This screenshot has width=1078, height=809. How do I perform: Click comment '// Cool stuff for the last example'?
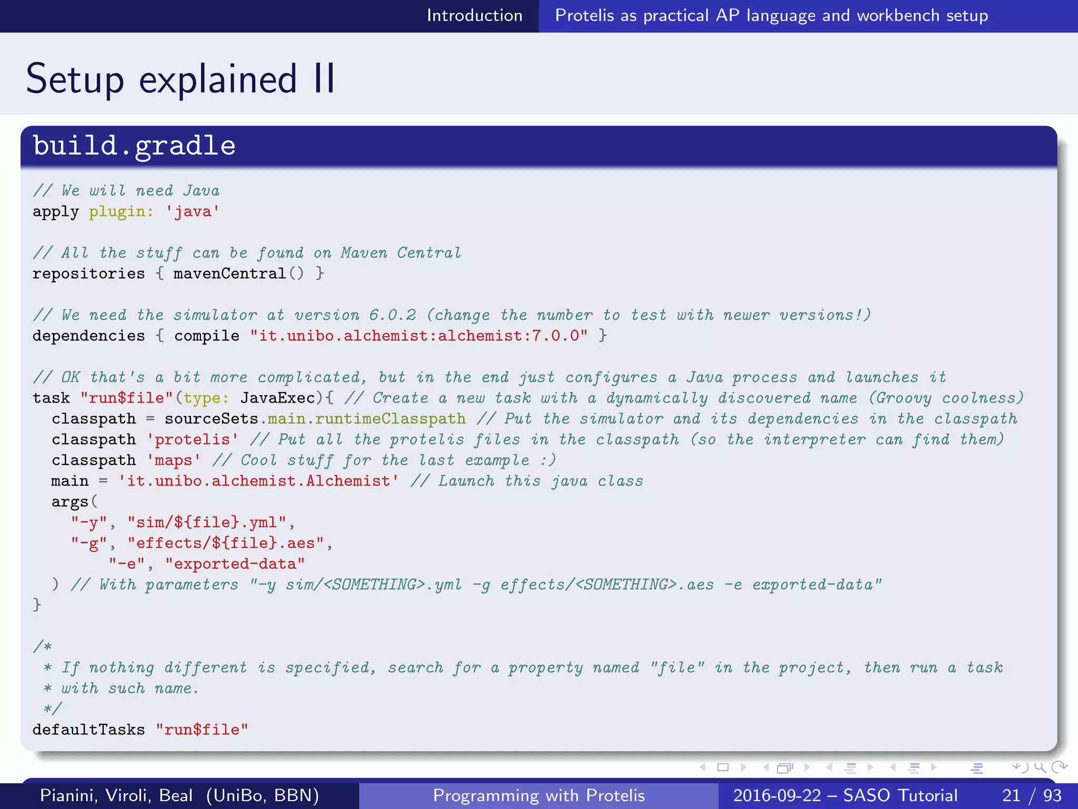[x=384, y=460]
